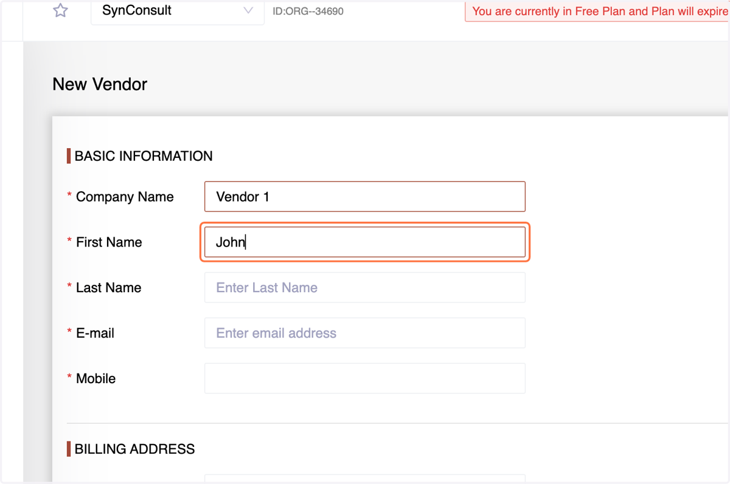The image size is (730, 484).
Task: Click the Mobile label
Action: point(96,378)
